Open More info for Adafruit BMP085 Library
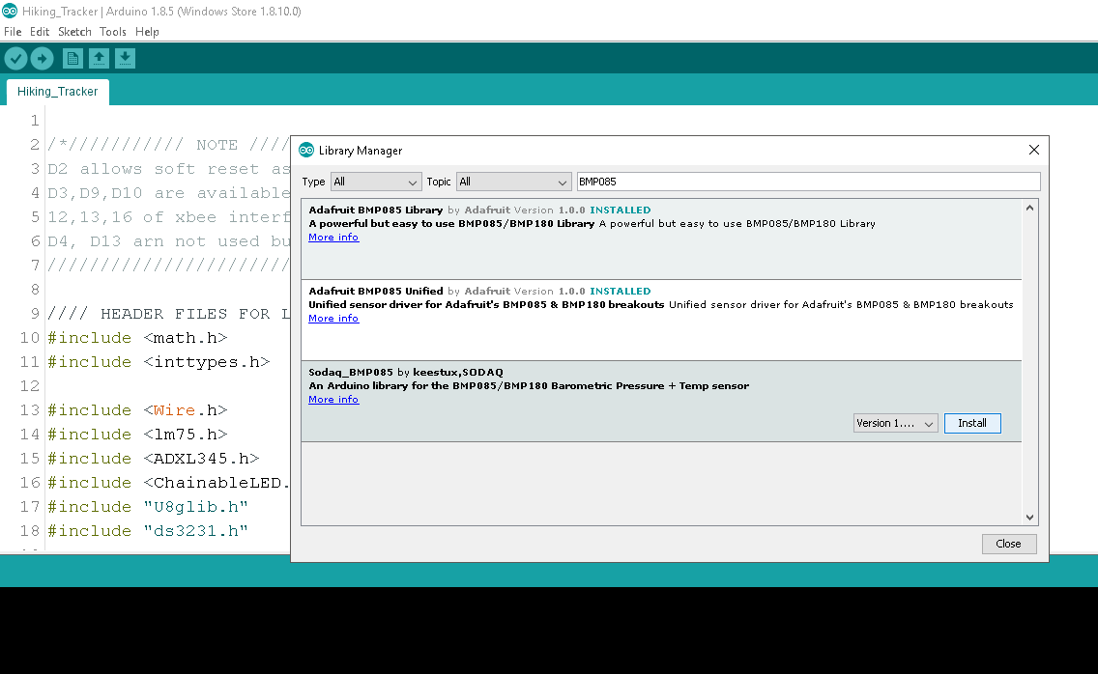Viewport: 1098px width, 674px height. (x=333, y=238)
